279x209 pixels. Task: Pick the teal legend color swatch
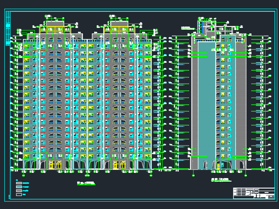pyautogui.click(x=19, y=187)
